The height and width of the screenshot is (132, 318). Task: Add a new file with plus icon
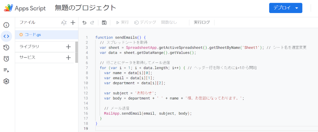73,22
